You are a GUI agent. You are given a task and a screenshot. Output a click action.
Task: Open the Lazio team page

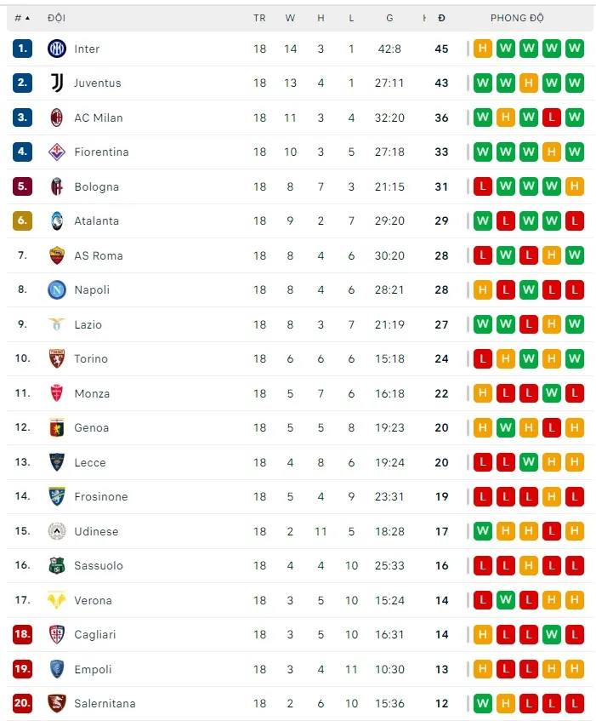pyautogui.click(x=88, y=324)
